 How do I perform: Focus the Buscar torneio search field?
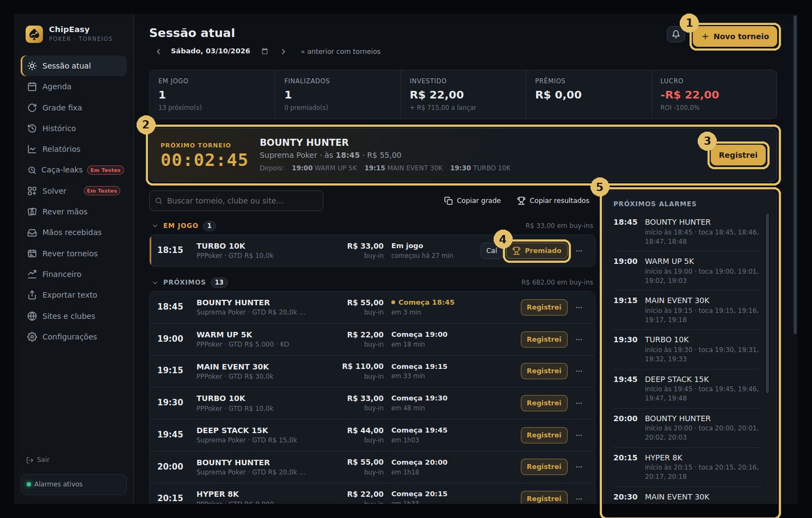pos(236,201)
